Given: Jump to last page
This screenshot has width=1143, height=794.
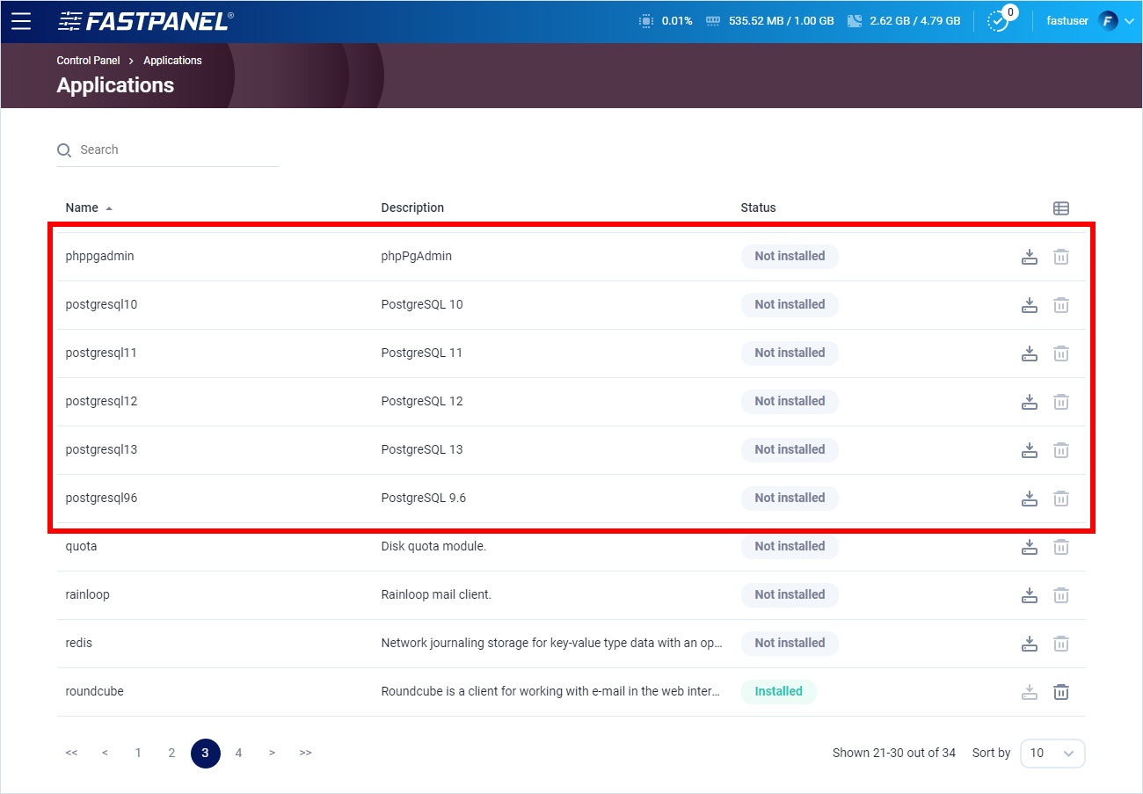Looking at the screenshot, I should 305,754.
